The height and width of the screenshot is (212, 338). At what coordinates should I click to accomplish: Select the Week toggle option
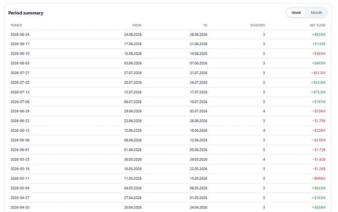tap(296, 13)
